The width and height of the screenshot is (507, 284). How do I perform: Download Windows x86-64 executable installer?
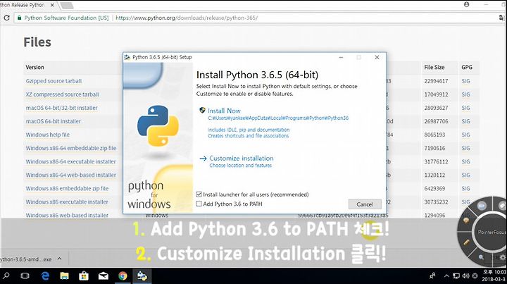[x=71, y=161]
